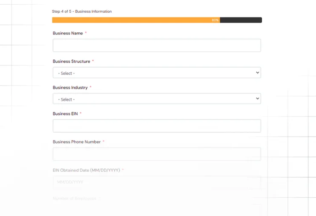Click the Number of Employees label

click(75, 198)
